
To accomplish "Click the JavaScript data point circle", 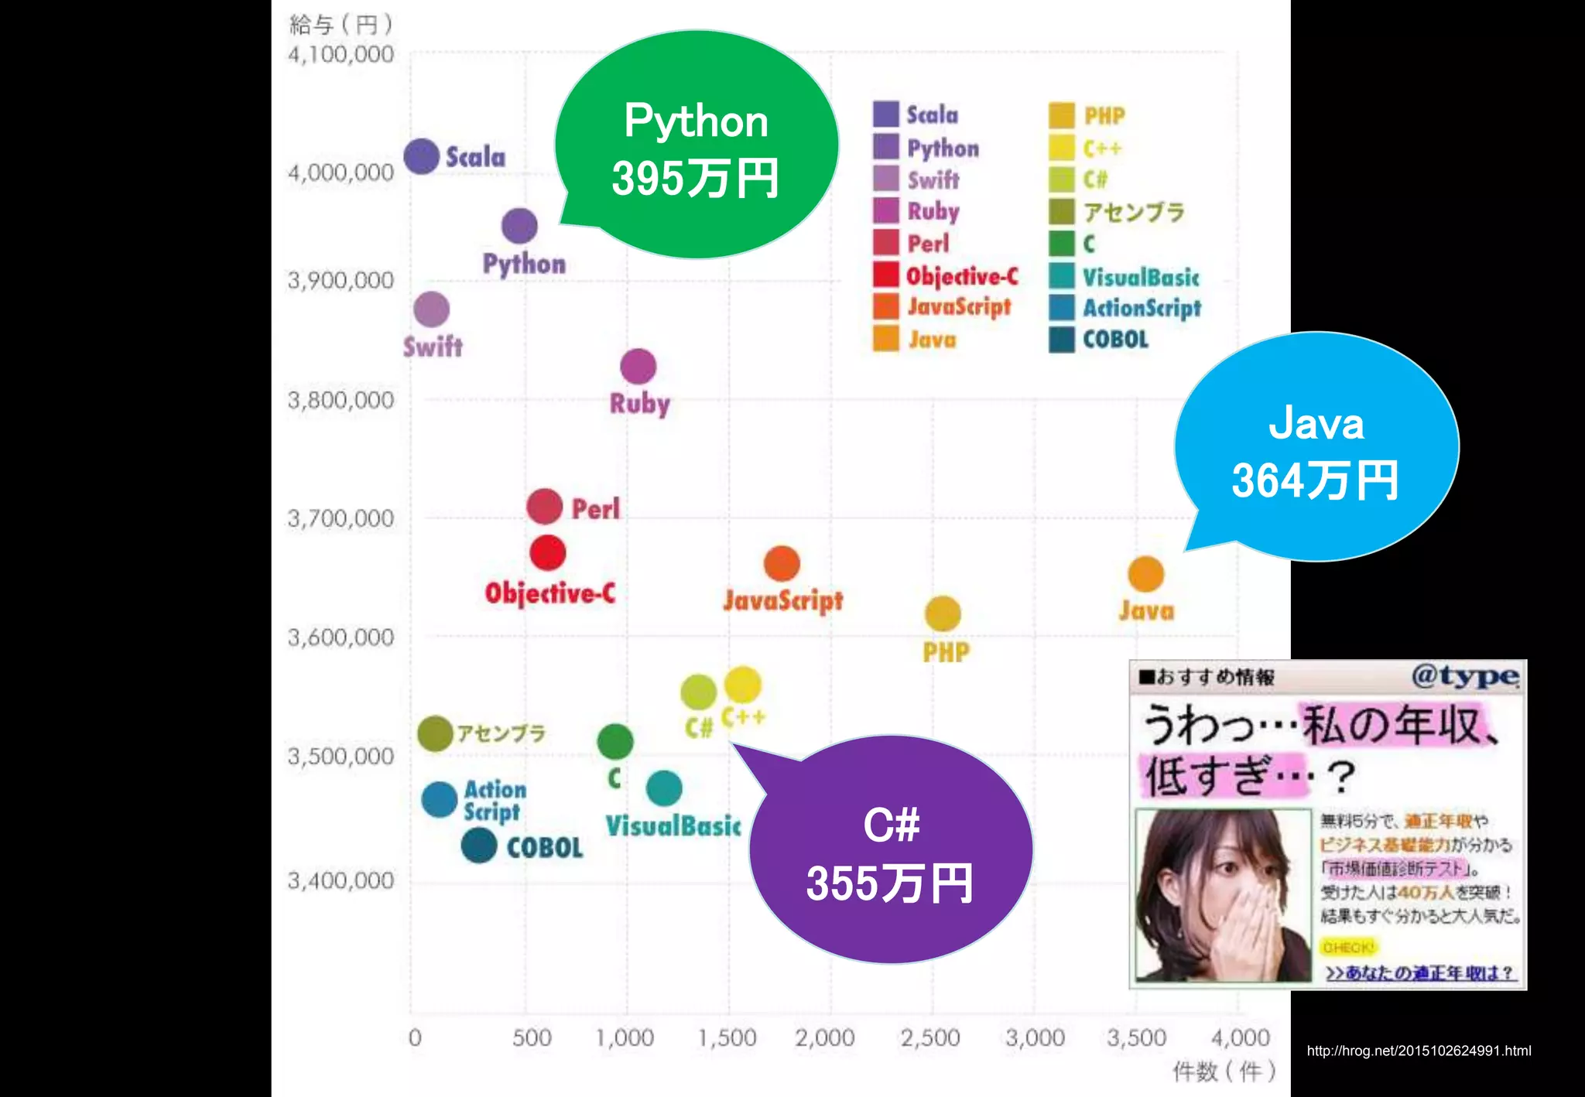I will point(782,563).
